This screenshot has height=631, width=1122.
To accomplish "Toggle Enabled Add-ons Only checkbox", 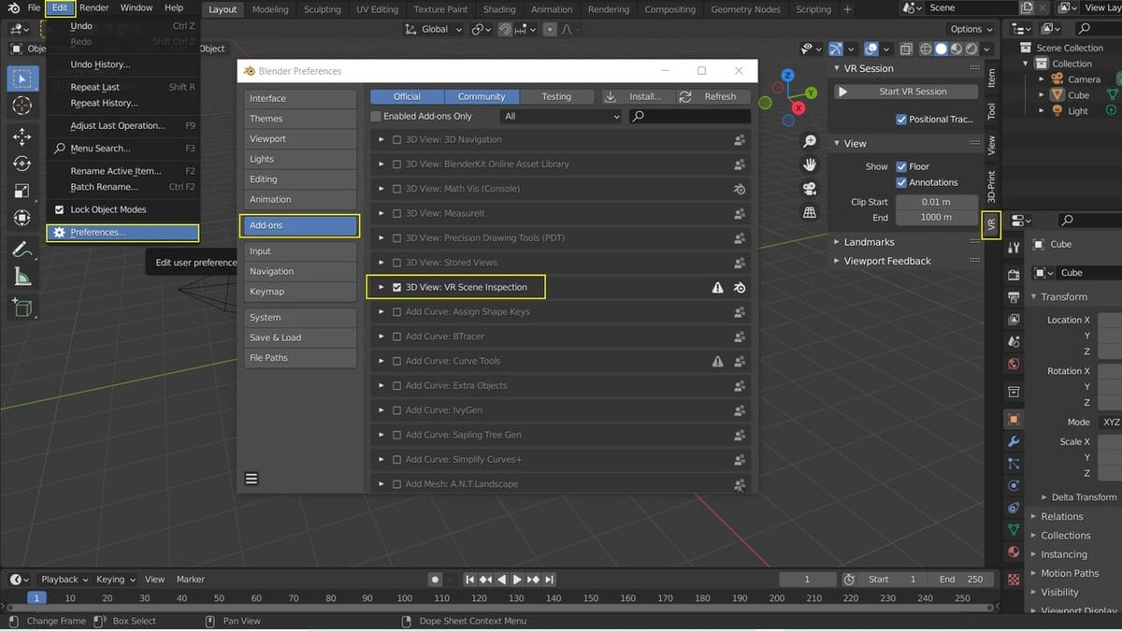I will click(376, 117).
